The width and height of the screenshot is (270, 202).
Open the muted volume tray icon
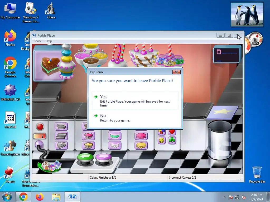[x=243, y=197]
